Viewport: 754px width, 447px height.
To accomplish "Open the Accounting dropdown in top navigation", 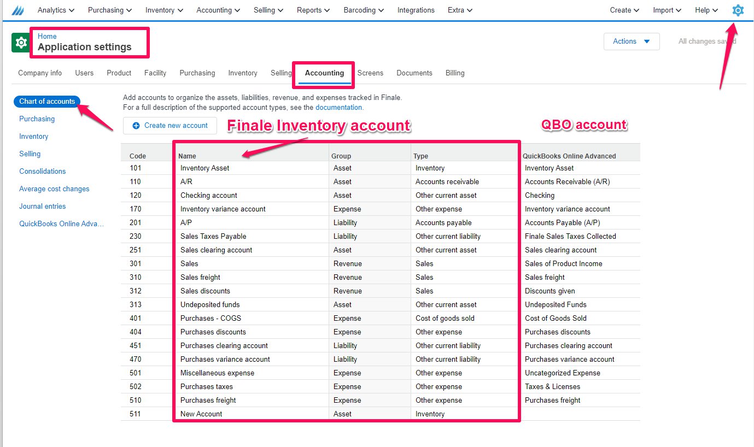I will [x=218, y=10].
